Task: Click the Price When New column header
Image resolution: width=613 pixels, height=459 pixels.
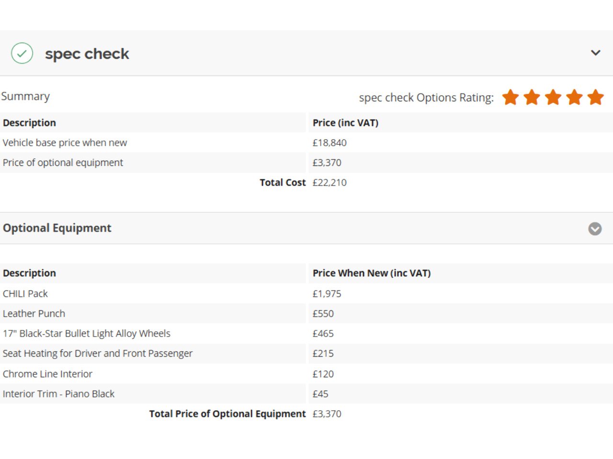Action: (x=371, y=273)
